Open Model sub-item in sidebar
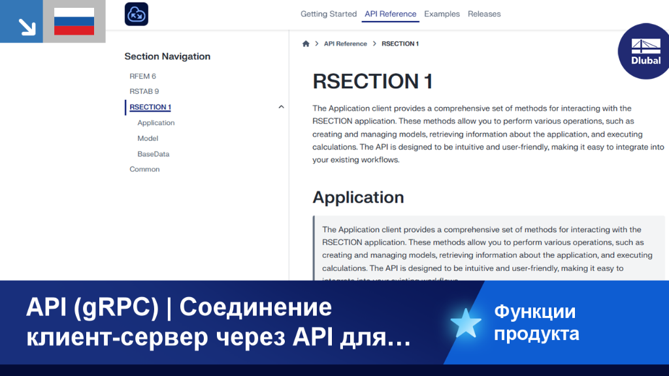 pyautogui.click(x=148, y=138)
